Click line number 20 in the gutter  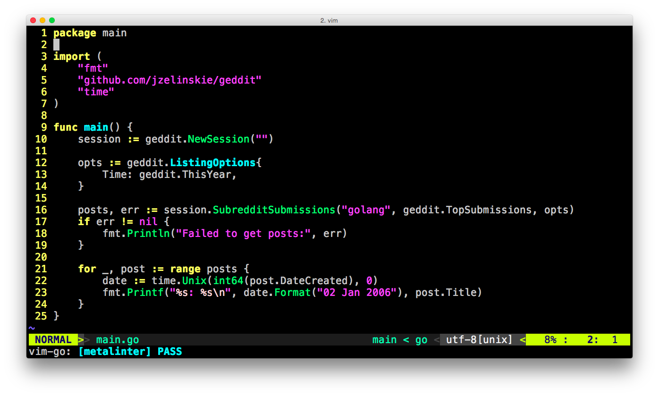41,257
